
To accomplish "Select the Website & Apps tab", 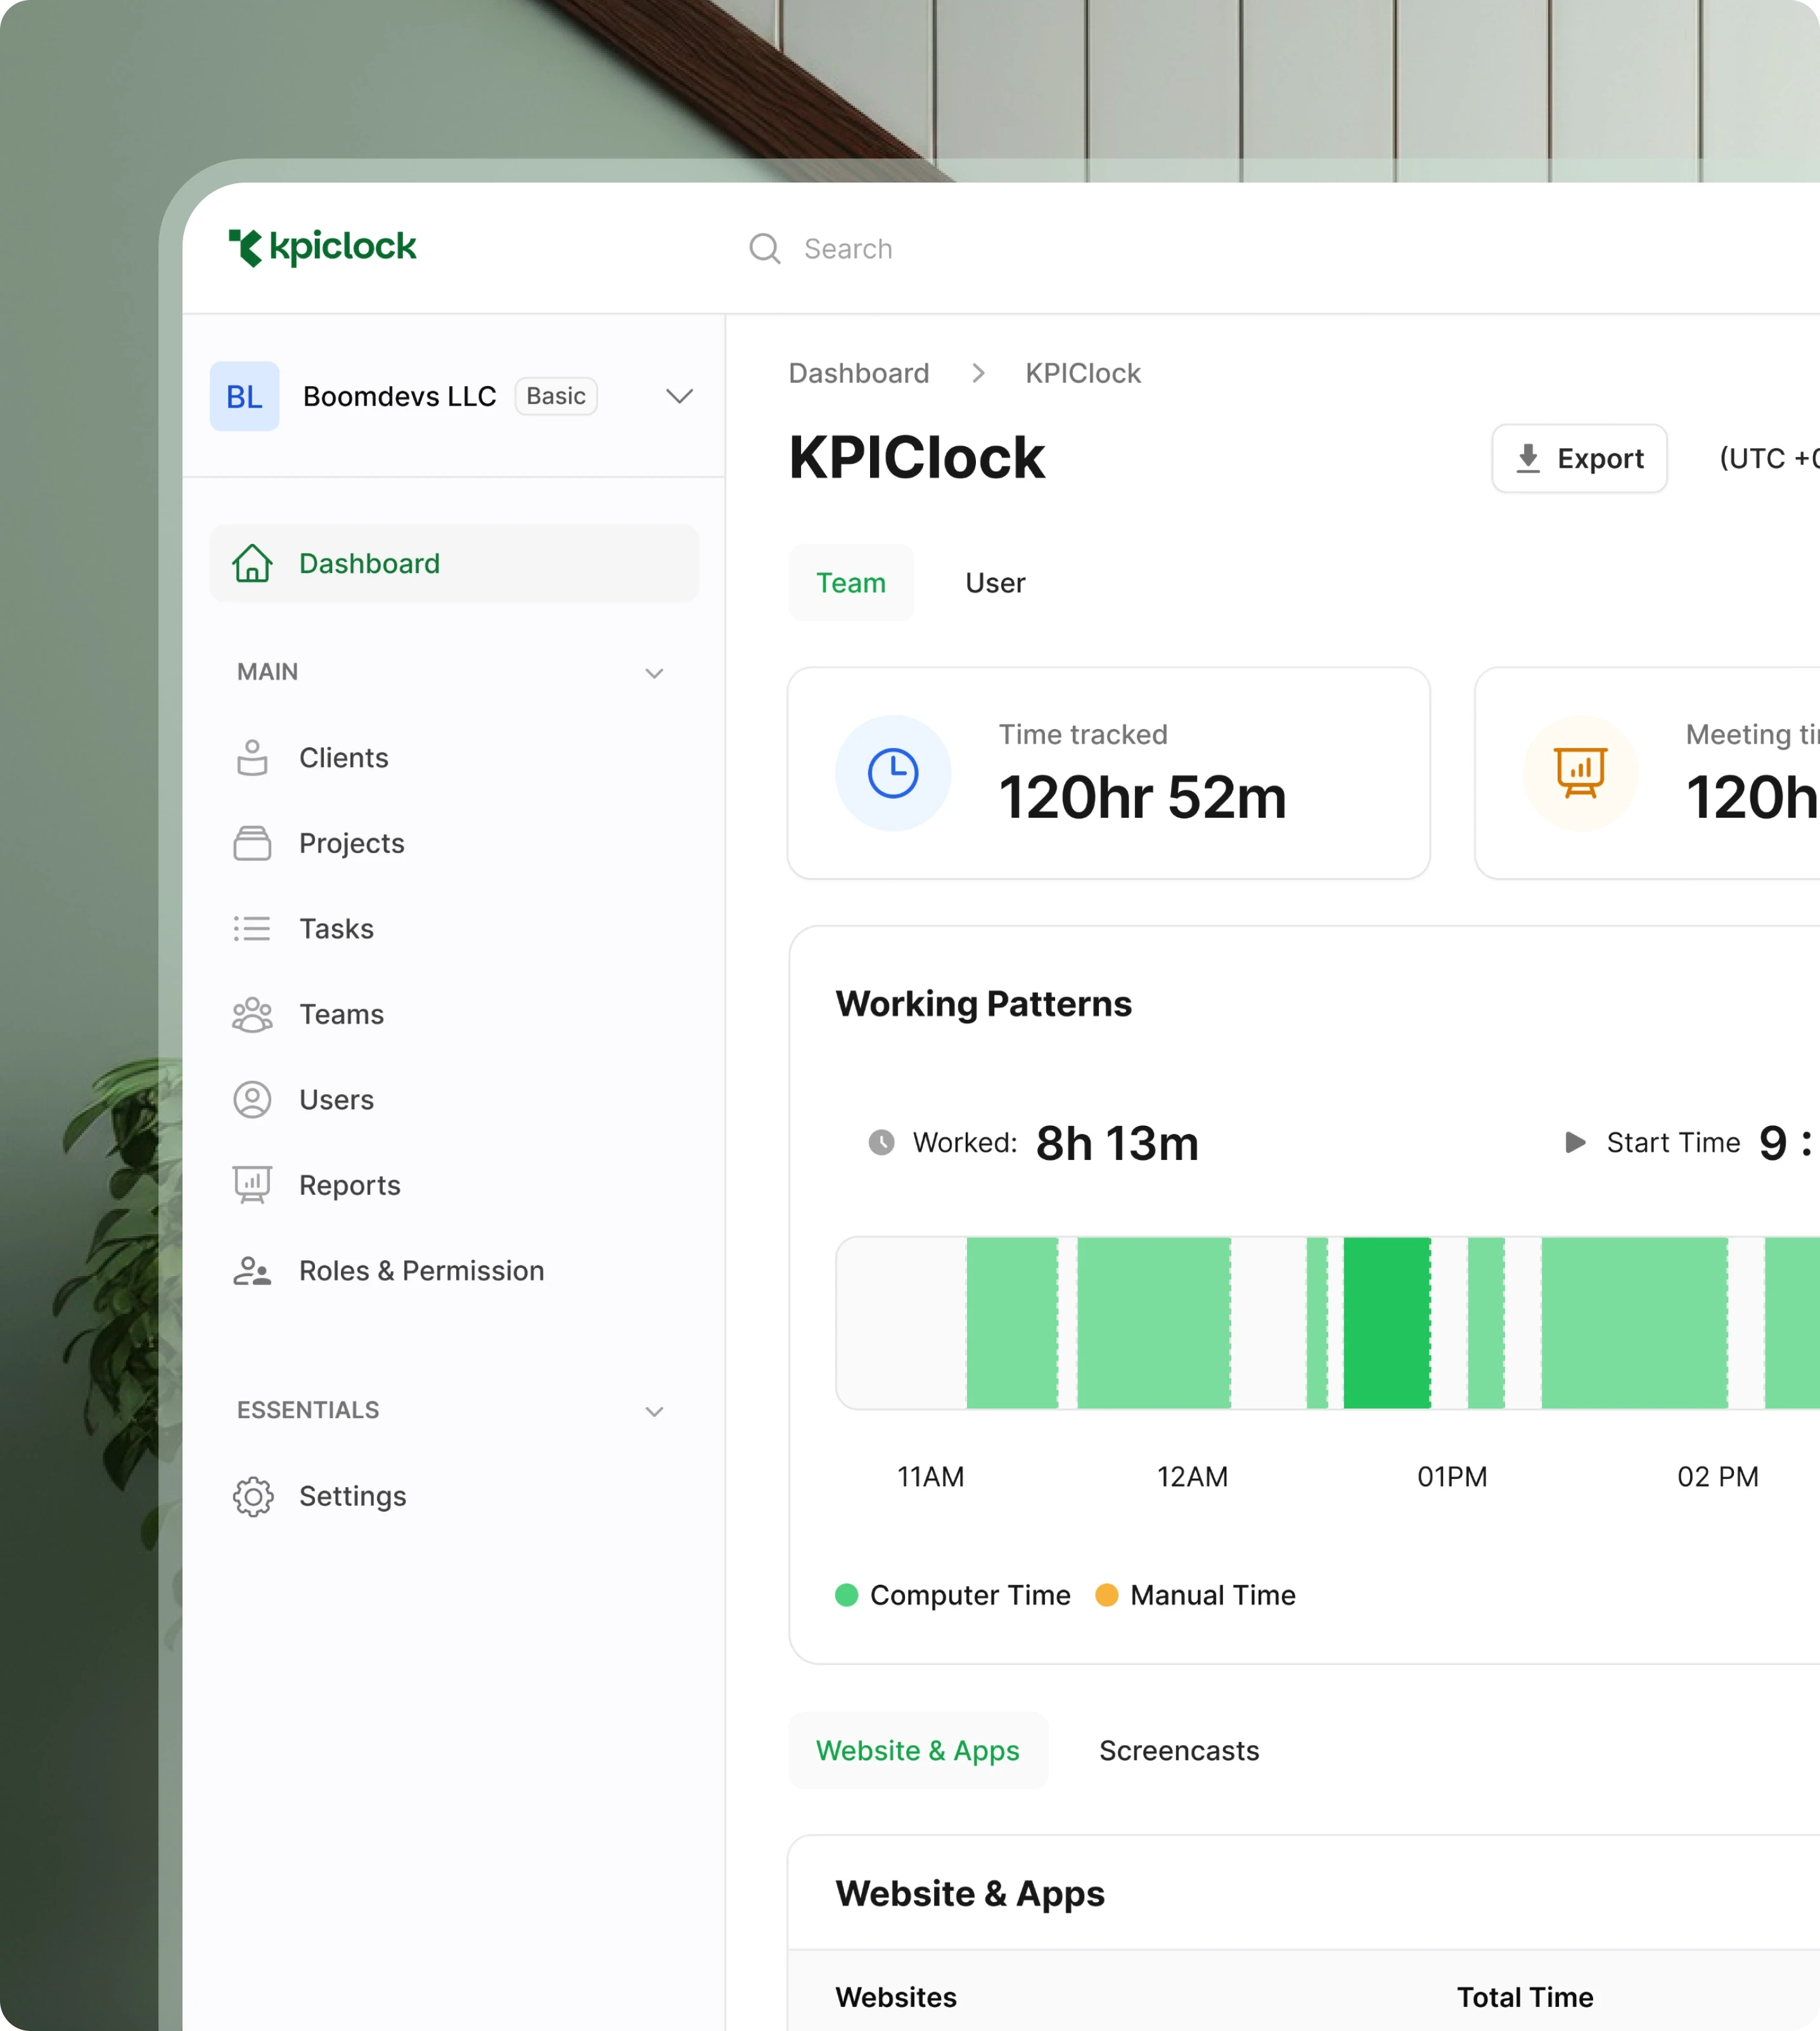I will (918, 1751).
